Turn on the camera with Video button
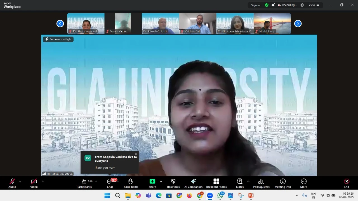The width and height of the screenshot is (358, 201). pyautogui.click(x=34, y=183)
